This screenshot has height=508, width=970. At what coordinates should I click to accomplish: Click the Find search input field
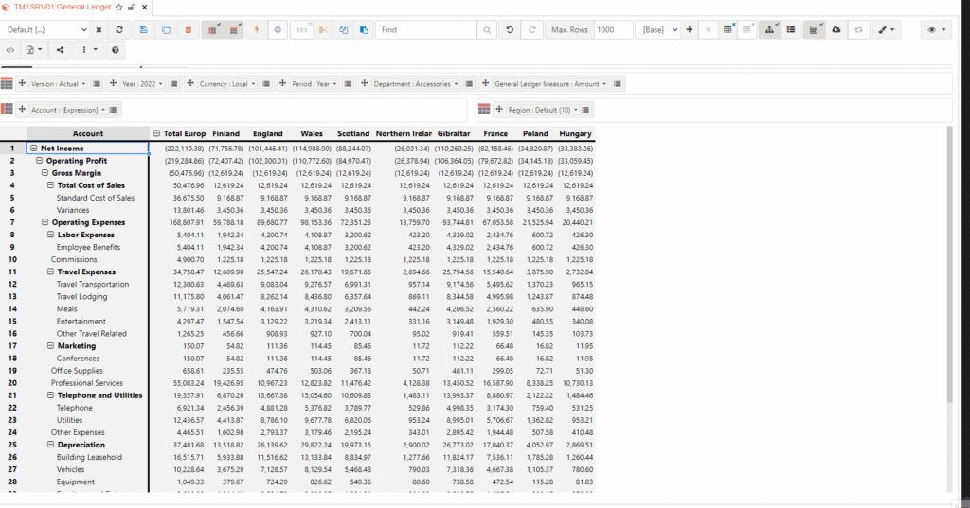(x=424, y=30)
